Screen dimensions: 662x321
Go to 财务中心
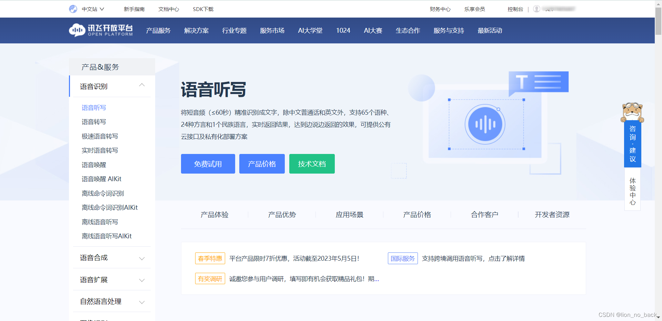tap(440, 9)
